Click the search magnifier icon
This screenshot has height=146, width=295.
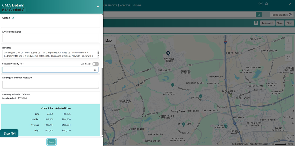coord(259,15)
